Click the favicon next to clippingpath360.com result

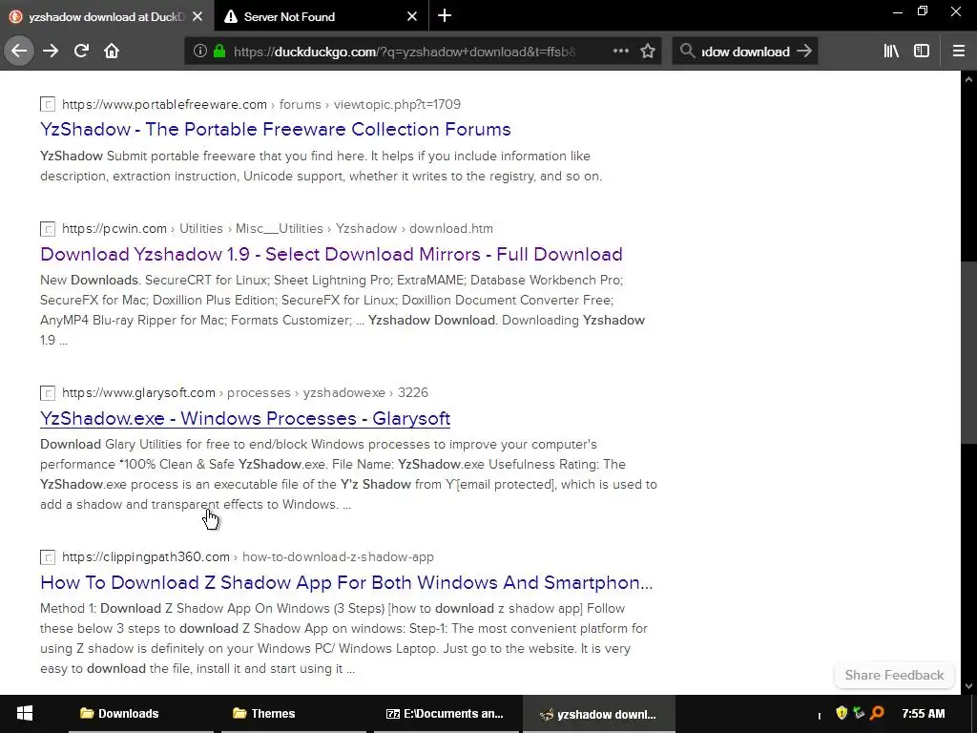click(48, 557)
